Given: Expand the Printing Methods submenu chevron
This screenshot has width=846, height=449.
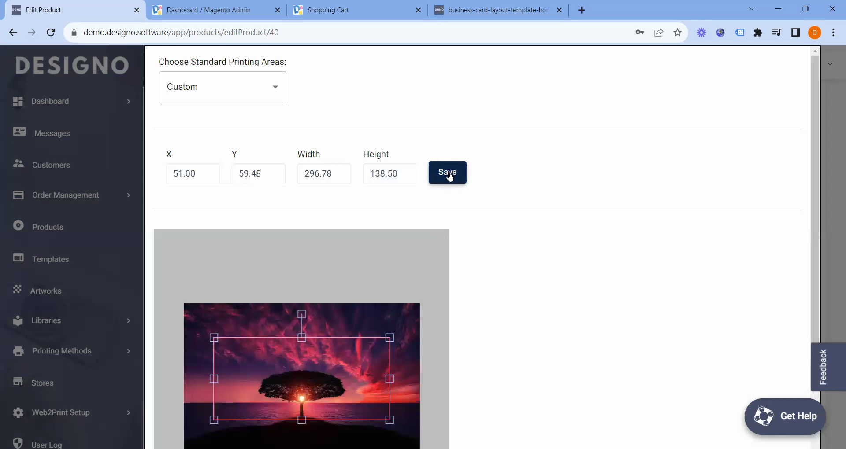Looking at the screenshot, I should [x=129, y=351].
